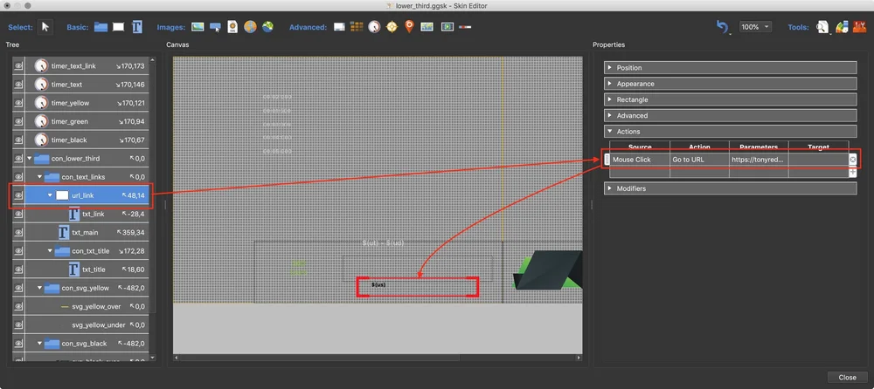This screenshot has height=389, width=874.
Task: Pick the orange map pin hotspot tool
Action: [x=409, y=27]
